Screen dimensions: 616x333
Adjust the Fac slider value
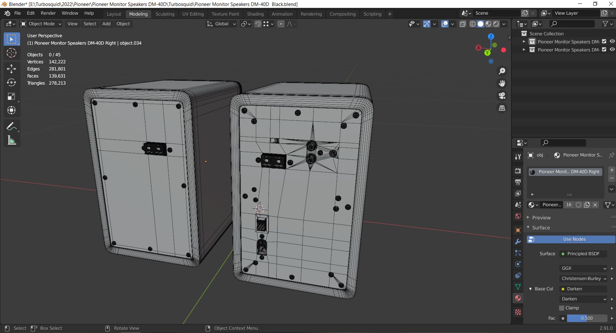(x=586, y=318)
